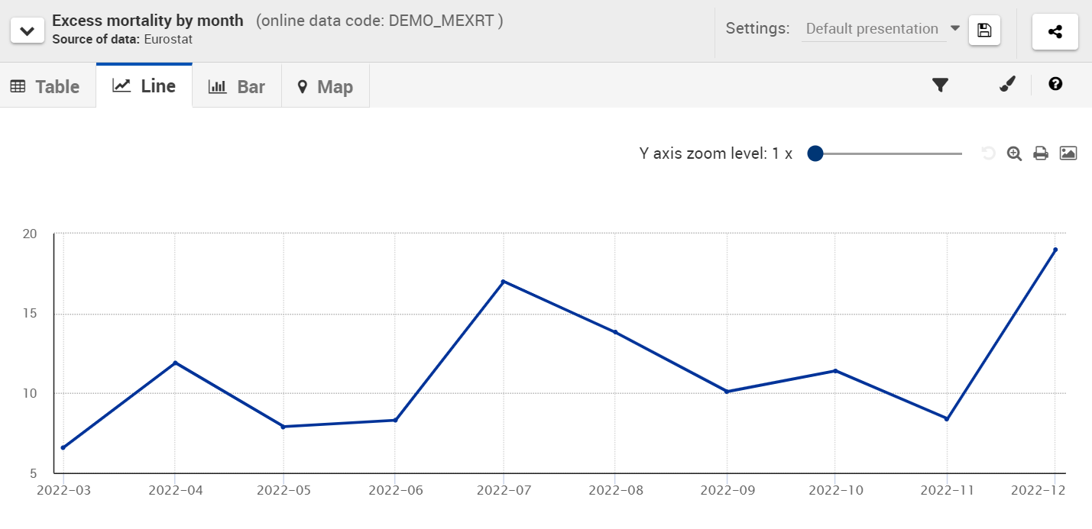
Task: Click the magnifier zoom-in icon
Action: [x=1014, y=153]
